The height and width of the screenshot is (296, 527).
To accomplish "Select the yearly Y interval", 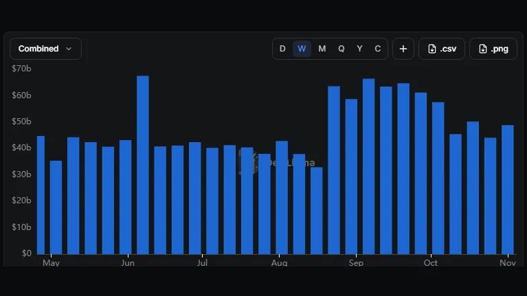I will click(x=359, y=49).
